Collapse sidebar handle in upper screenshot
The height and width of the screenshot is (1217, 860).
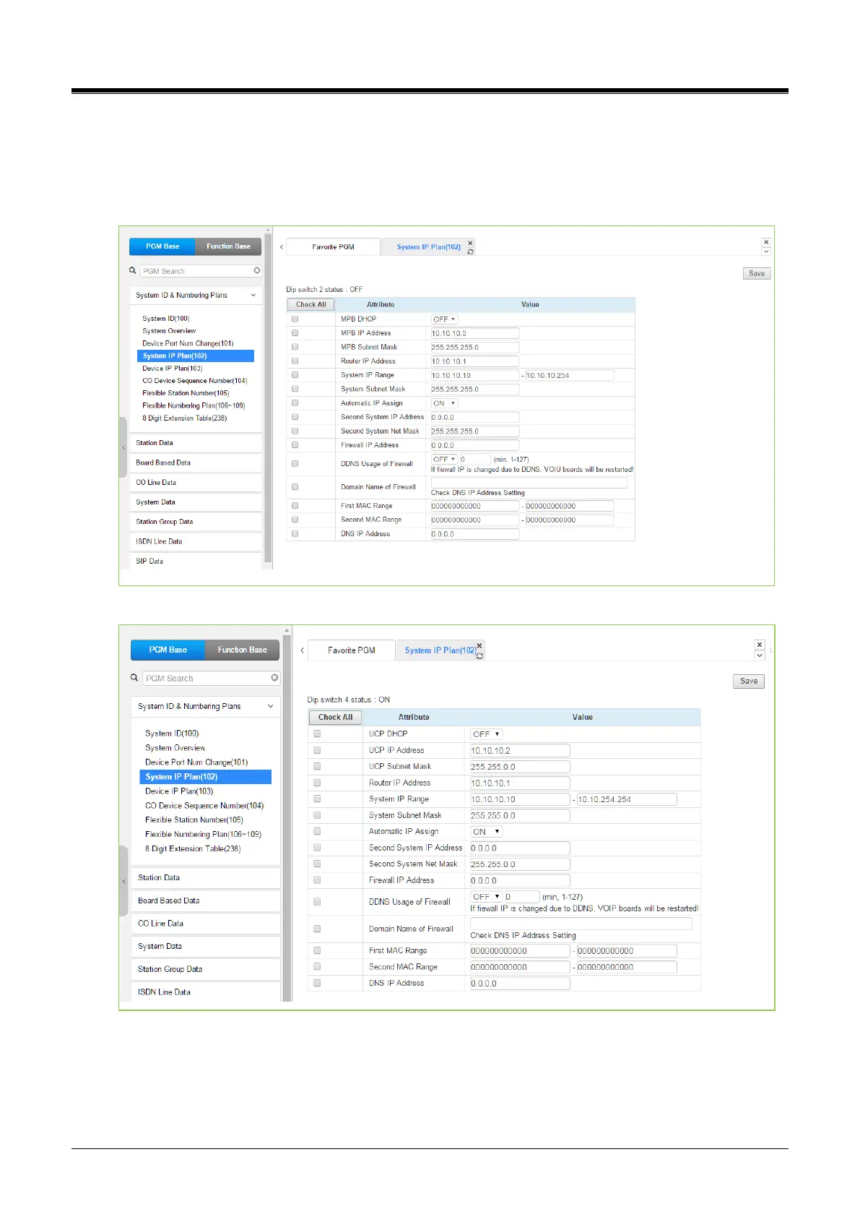click(123, 448)
